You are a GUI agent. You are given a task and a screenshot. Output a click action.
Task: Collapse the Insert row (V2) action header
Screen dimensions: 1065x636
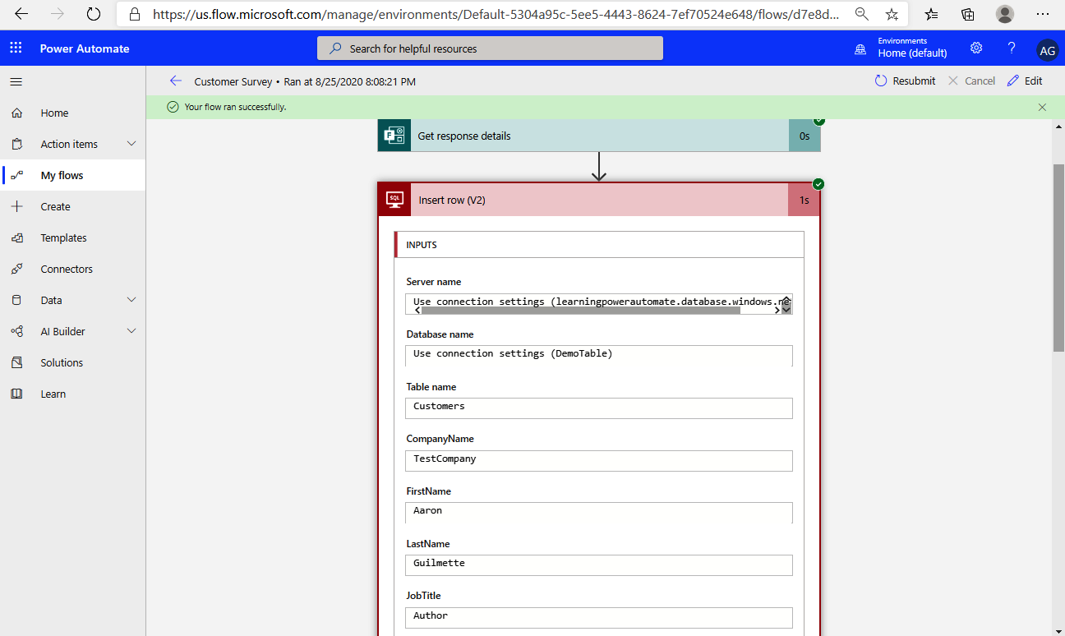pos(599,200)
